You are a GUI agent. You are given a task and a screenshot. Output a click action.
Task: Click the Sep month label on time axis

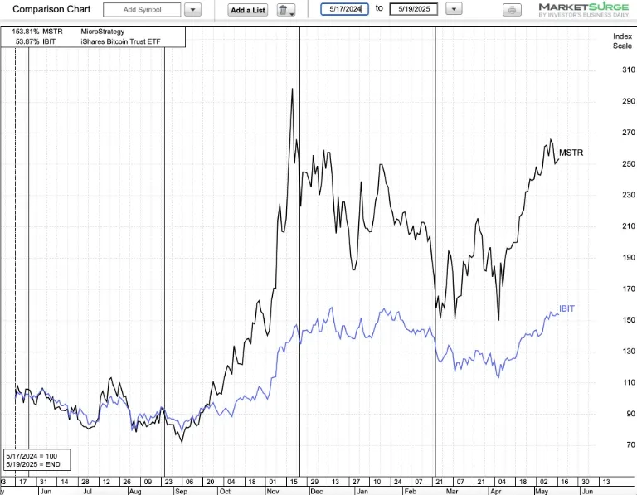pos(181,492)
